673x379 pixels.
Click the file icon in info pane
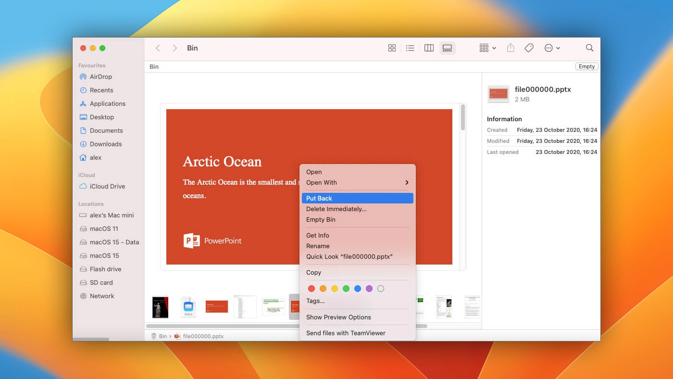tap(498, 94)
